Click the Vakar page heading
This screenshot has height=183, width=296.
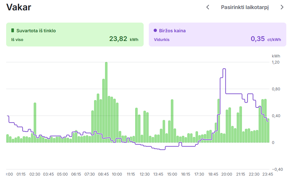point(19,7)
